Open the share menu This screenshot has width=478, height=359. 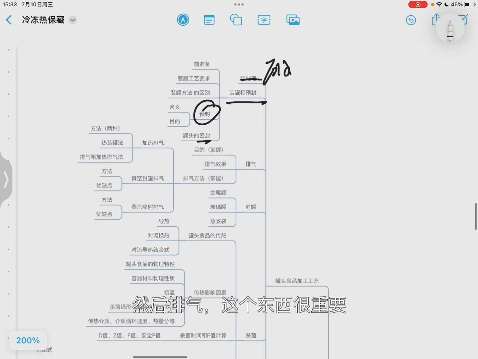(x=436, y=20)
